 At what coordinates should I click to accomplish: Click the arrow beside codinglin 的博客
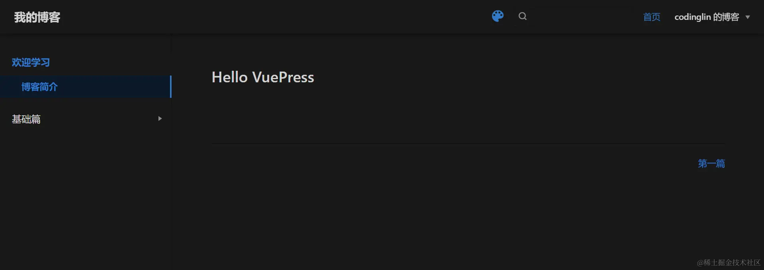[748, 17]
